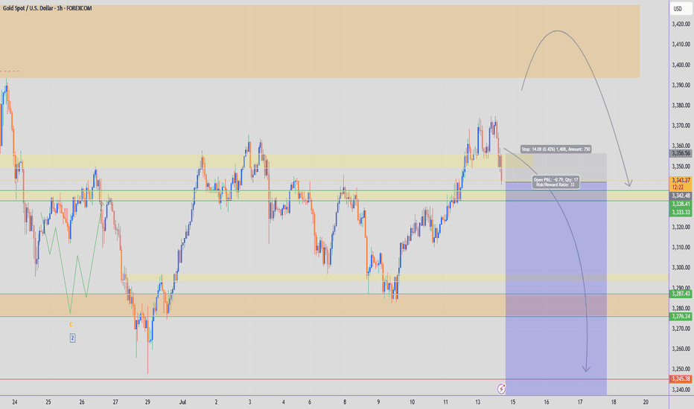Viewport: 694px width, 409px height.
Task: Click the green 3,287.43 price tag
Action: 681,294
